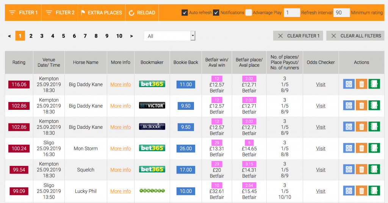
Task: Go to page 10
Action: (x=119, y=36)
